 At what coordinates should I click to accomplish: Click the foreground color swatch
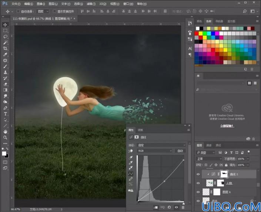click(x=4, y=153)
